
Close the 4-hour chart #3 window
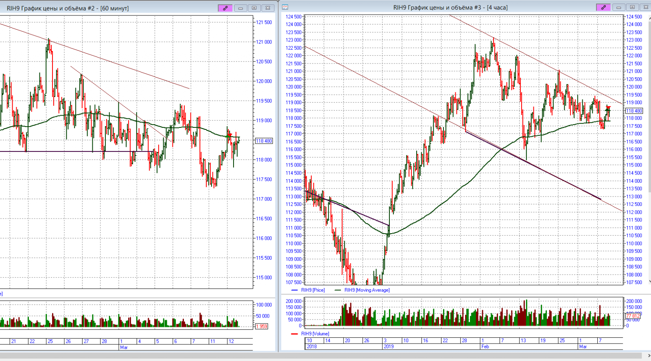click(x=645, y=7)
